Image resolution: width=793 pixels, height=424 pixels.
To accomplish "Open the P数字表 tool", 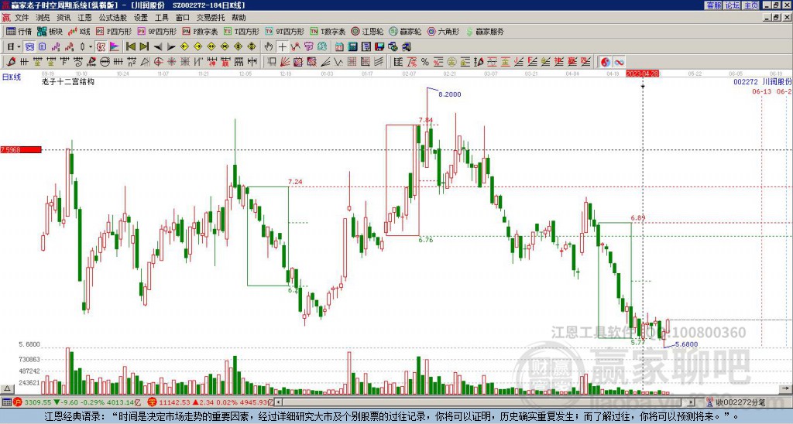I will pyautogui.click(x=200, y=31).
